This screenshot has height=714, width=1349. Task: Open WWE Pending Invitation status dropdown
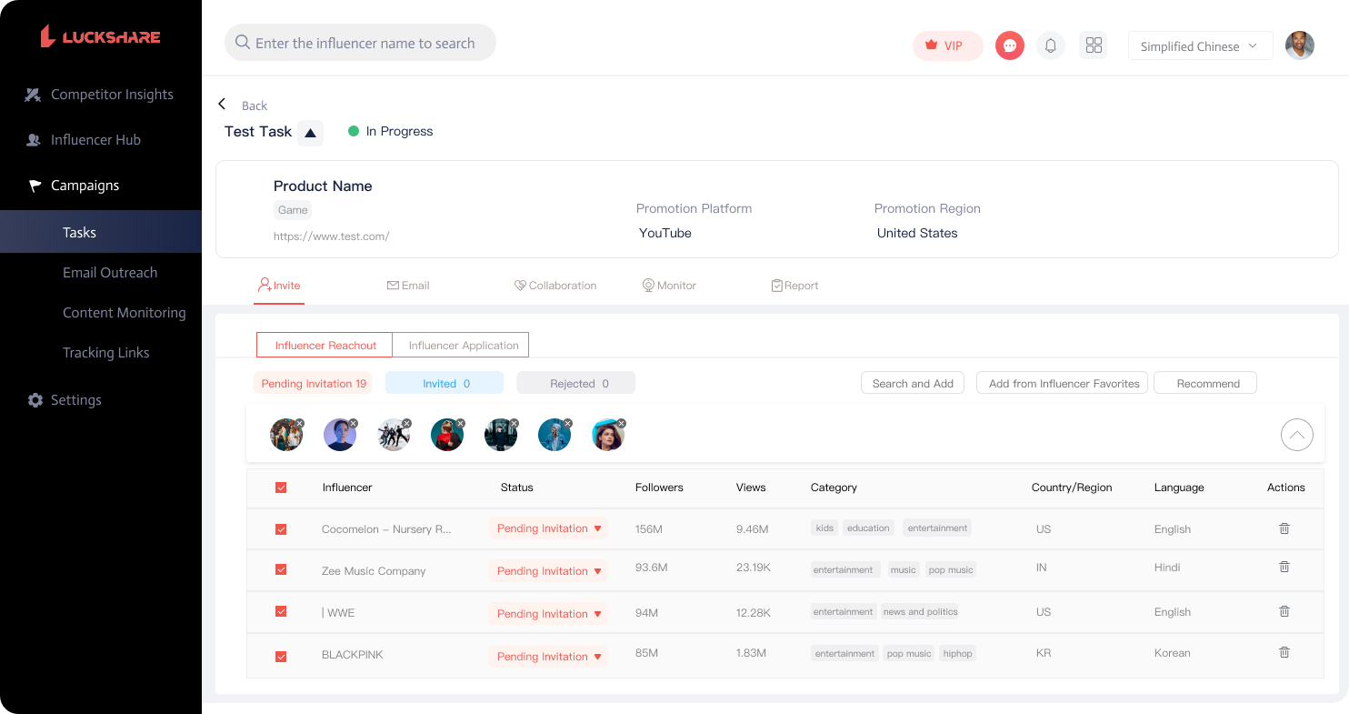(x=548, y=614)
